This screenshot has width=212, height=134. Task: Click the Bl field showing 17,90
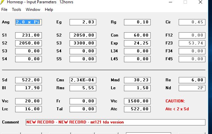pos(28,88)
